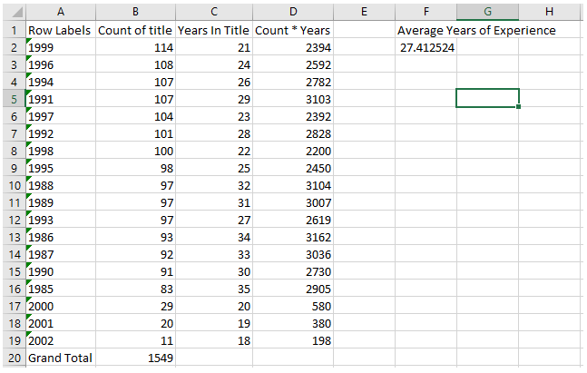The width and height of the screenshot is (587, 373).
Task: Click cell with Average Years of Experience label
Action: (x=476, y=30)
